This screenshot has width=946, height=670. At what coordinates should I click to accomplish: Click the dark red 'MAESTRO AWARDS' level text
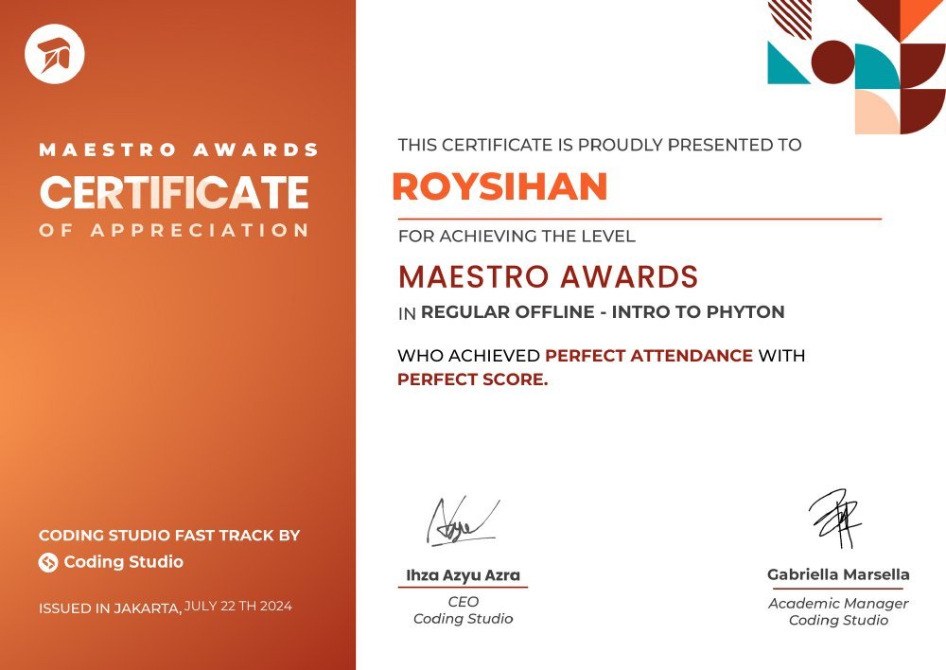click(548, 276)
